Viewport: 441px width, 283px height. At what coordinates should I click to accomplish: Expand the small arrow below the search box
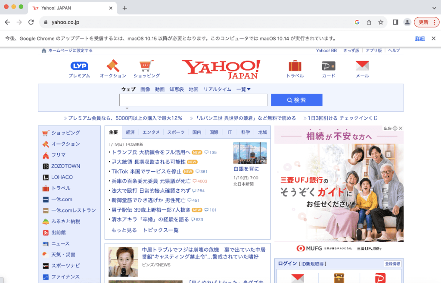127,108
